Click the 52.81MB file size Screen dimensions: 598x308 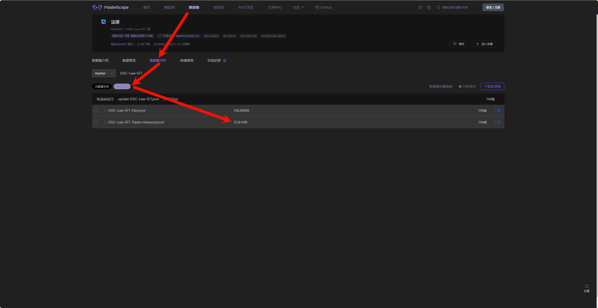pos(241,122)
